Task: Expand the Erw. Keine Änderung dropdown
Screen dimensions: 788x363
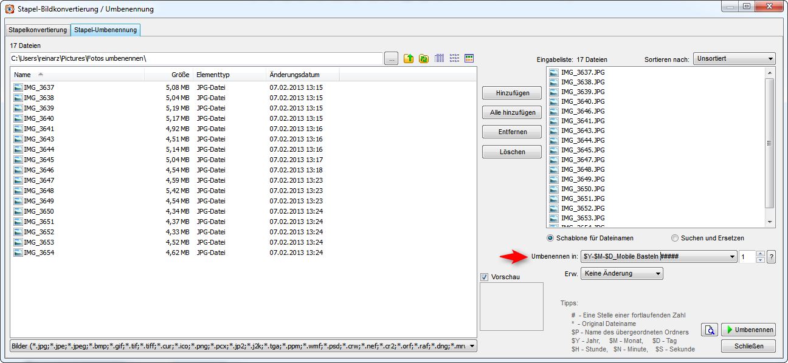Action: coord(621,274)
